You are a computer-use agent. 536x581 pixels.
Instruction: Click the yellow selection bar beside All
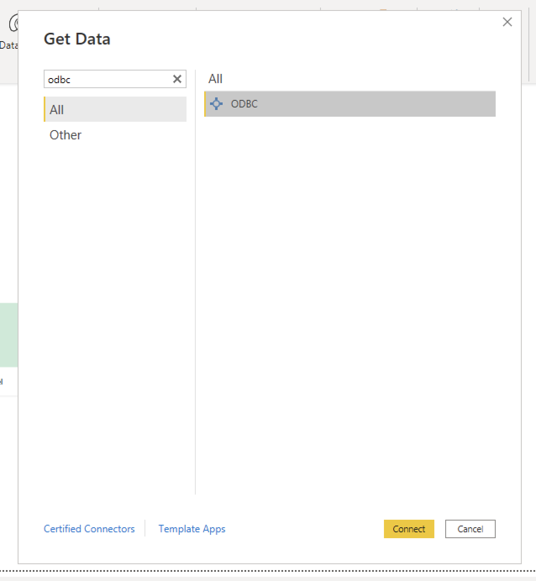[x=45, y=110]
